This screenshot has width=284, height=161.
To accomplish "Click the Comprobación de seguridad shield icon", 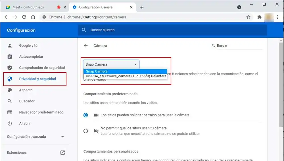I will [10, 68].
